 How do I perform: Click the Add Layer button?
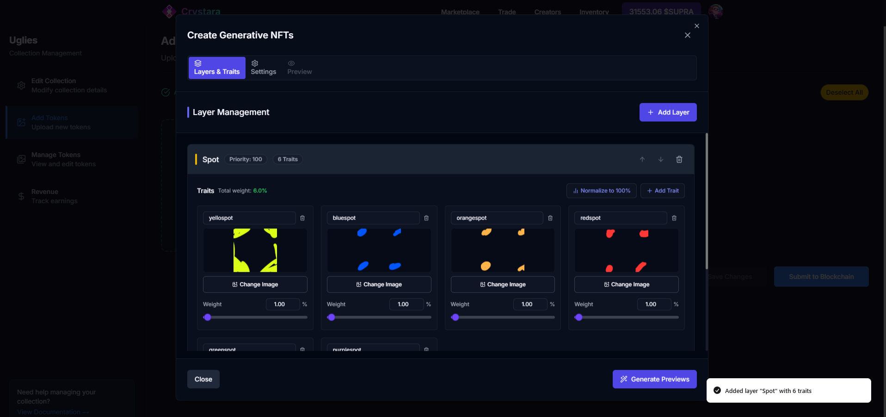coord(668,112)
